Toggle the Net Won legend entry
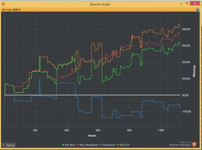This screenshot has width=202, height=150. pos(69,145)
